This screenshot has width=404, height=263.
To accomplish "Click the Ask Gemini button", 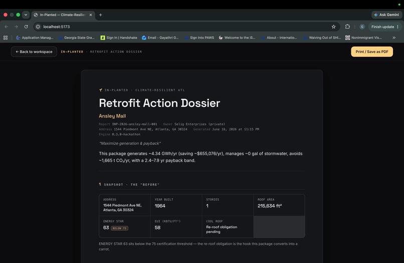I will click(386, 15).
